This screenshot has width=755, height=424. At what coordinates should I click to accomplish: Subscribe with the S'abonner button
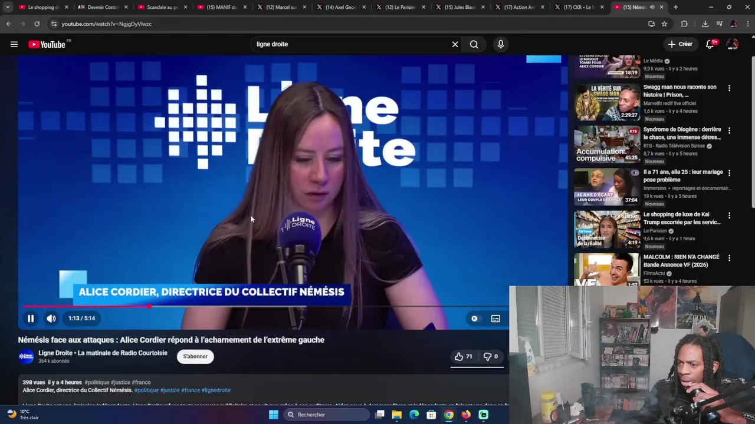[x=195, y=356]
